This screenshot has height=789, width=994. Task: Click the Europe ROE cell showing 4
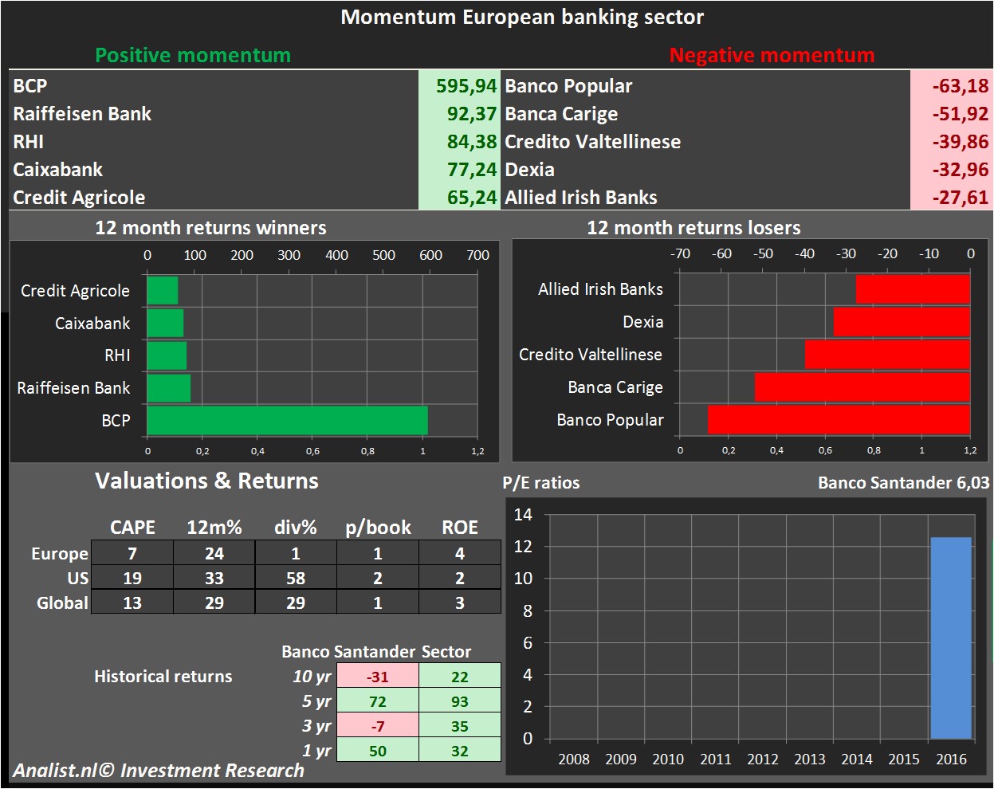(460, 553)
